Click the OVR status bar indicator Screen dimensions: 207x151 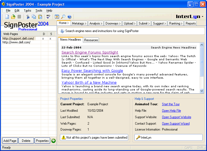[x=200, y=148]
